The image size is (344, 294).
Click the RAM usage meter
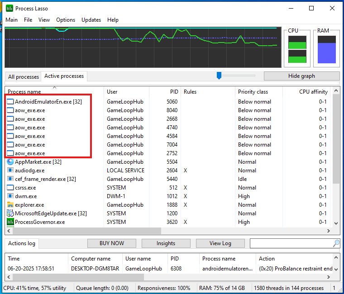[327, 49]
